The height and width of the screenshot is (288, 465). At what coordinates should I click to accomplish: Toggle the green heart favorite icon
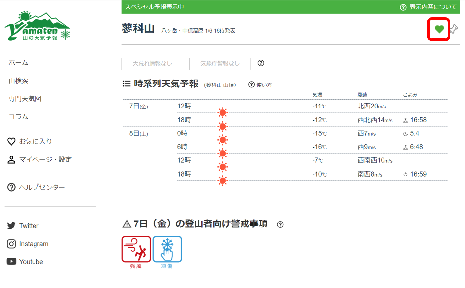pos(439,29)
